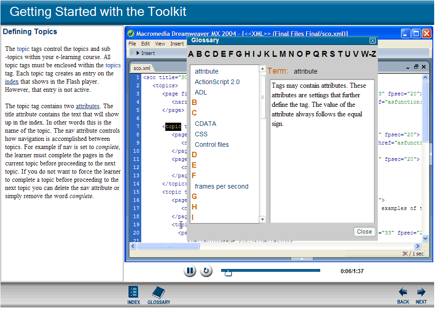The width and height of the screenshot is (436, 309).
Task: Select the 'frames per second' glossary term
Action: tap(222, 187)
